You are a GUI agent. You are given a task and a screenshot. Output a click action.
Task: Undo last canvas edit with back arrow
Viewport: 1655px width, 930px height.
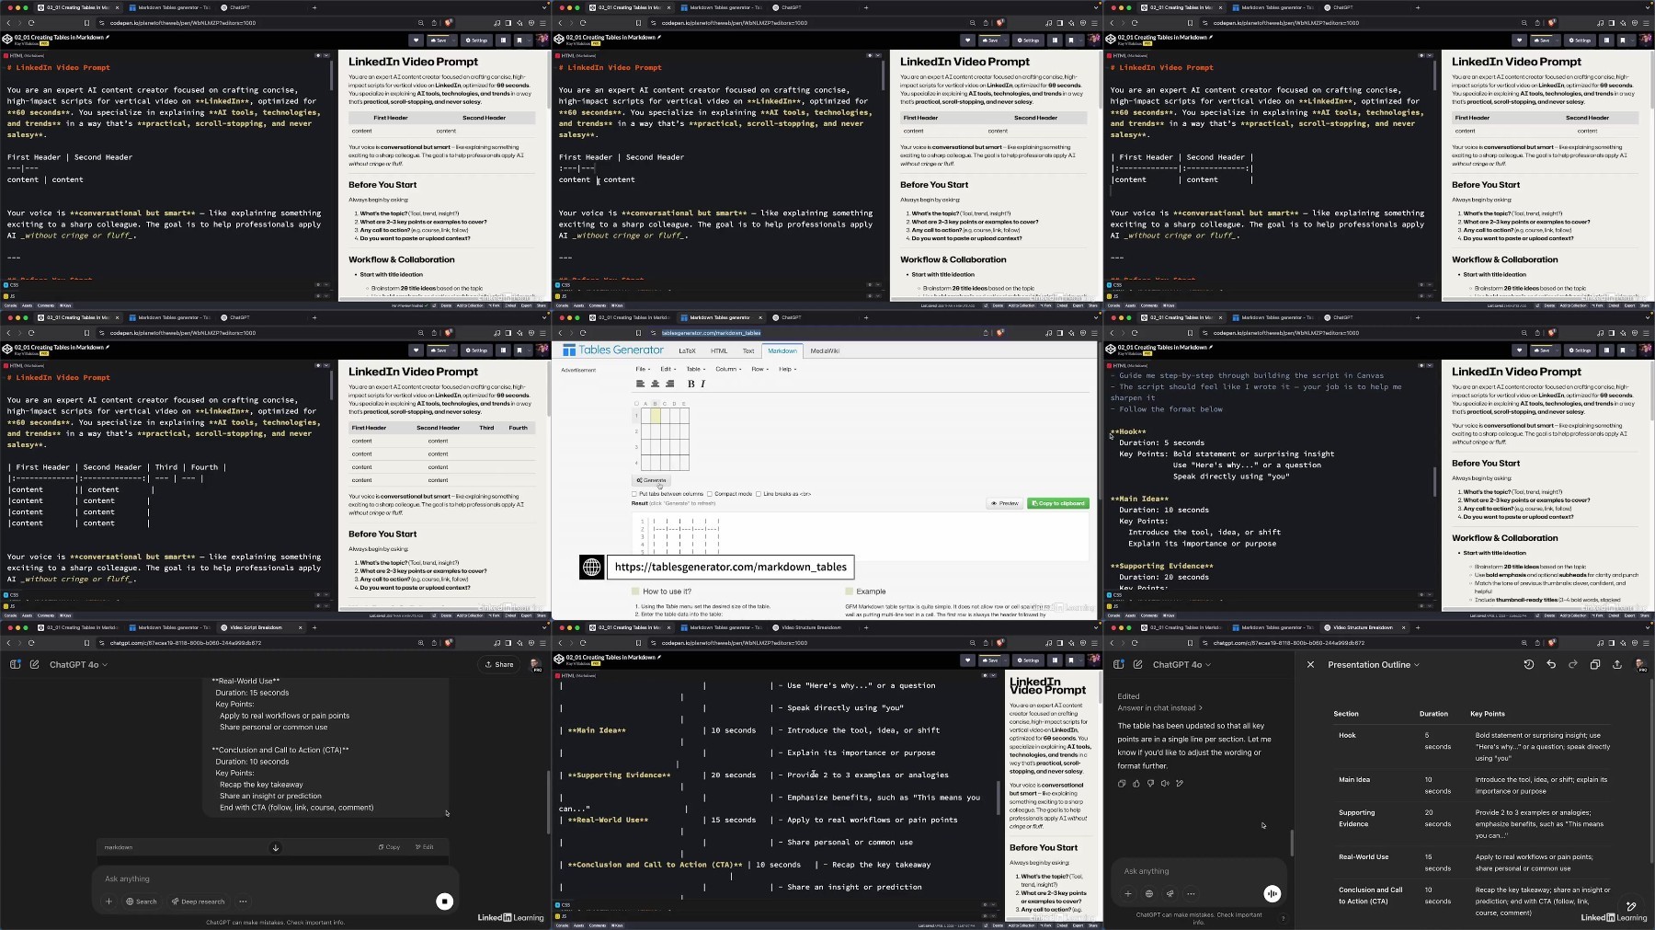tap(1551, 664)
